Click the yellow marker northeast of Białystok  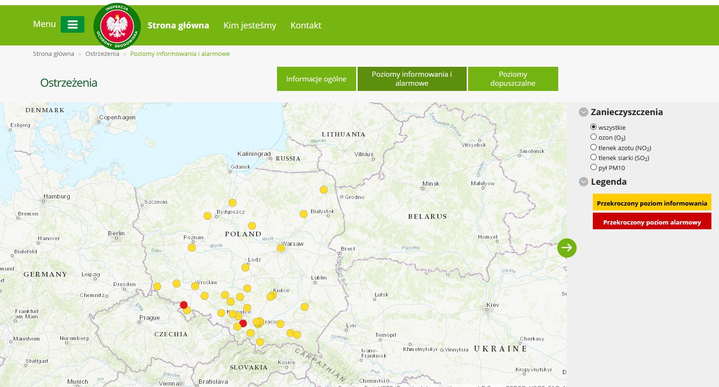323,190
